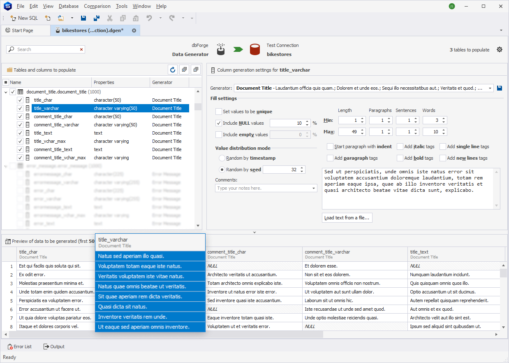This screenshot has width=509, height=363.
Task: Open the dropdown next to Open file icon
Action: (72, 18)
